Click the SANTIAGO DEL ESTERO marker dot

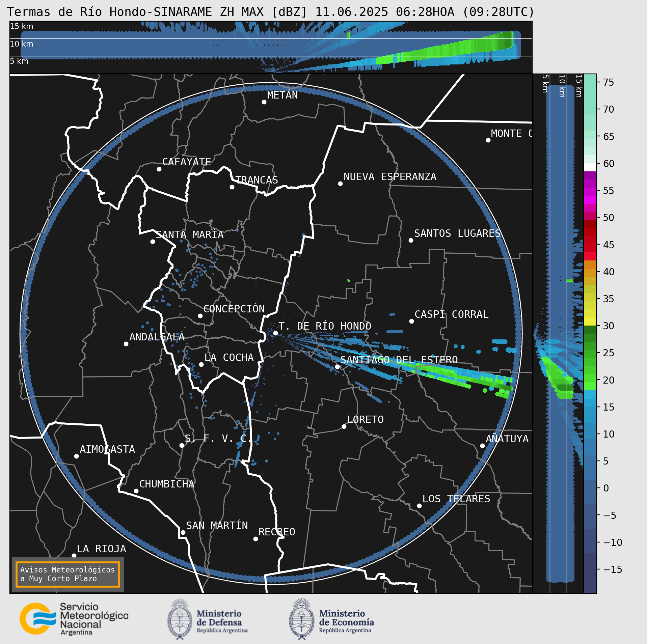tap(337, 367)
